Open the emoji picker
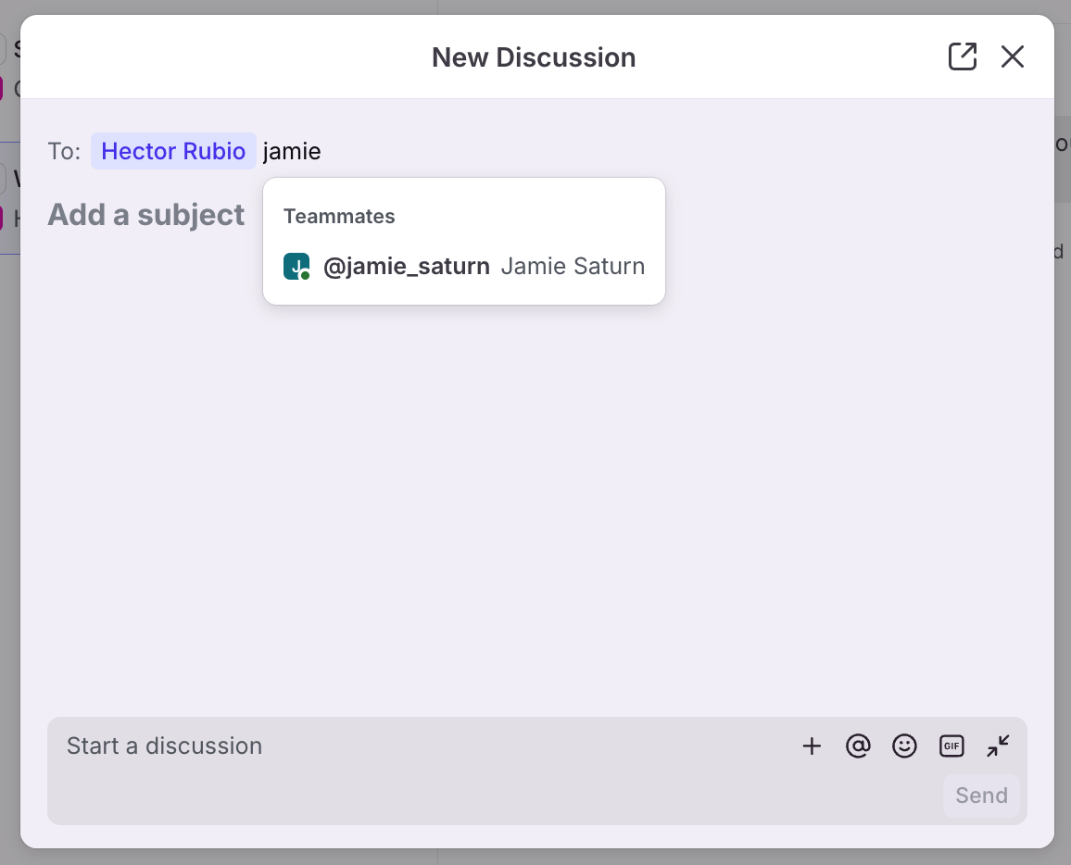 904,746
